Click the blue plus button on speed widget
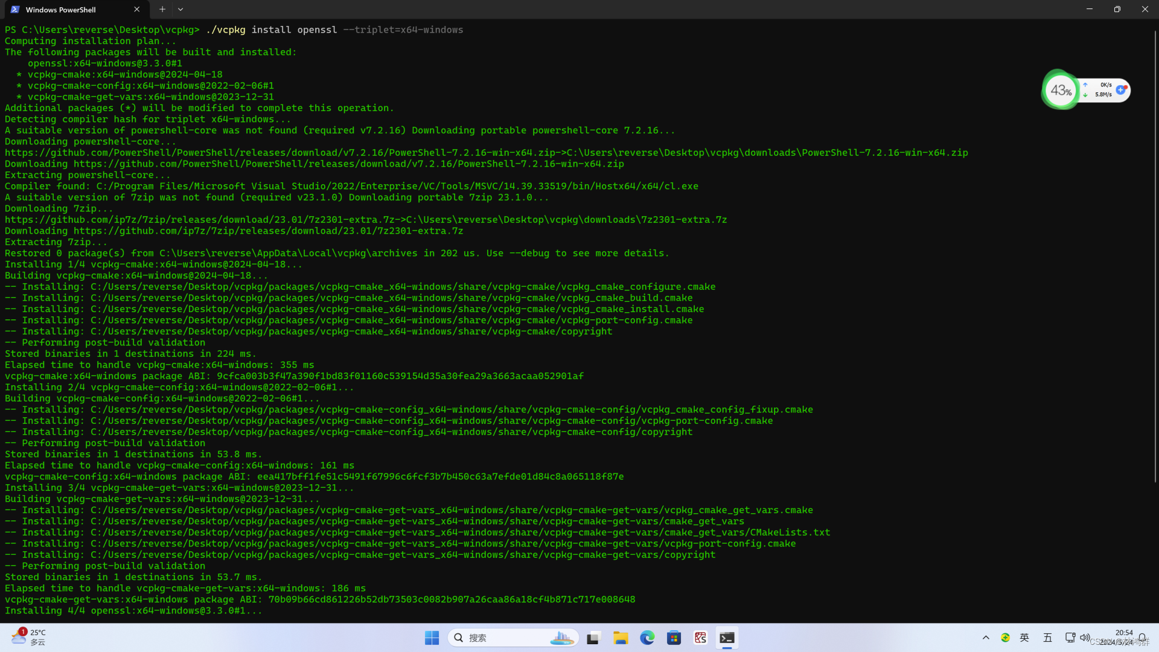This screenshot has height=652, width=1159. click(1121, 90)
